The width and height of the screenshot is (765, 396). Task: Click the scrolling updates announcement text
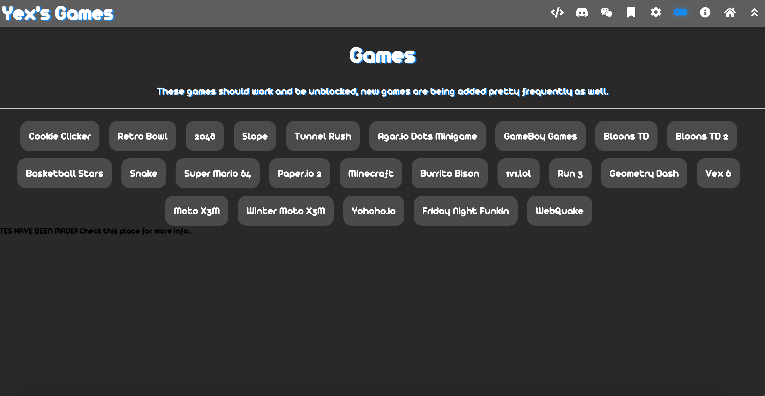tap(96, 231)
